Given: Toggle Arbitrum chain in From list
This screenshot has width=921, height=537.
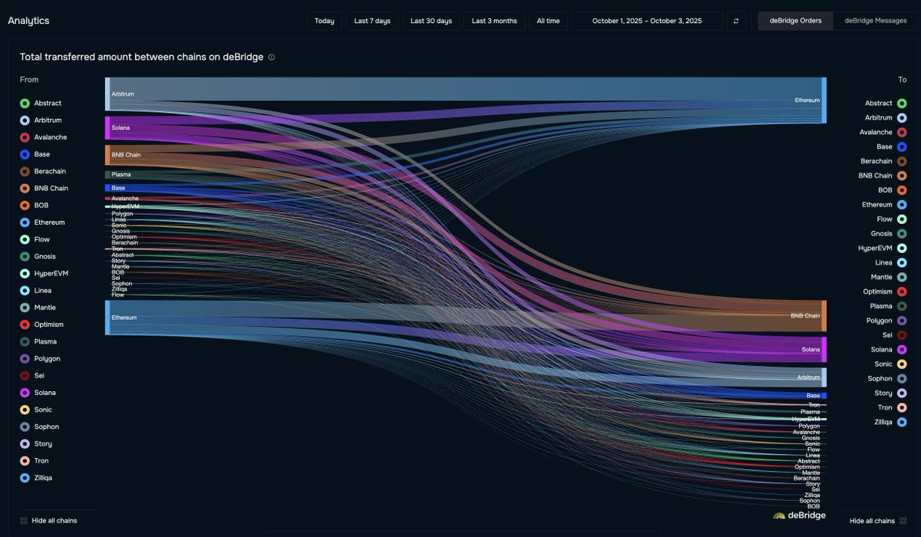Looking at the screenshot, I should click(x=41, y=120).
